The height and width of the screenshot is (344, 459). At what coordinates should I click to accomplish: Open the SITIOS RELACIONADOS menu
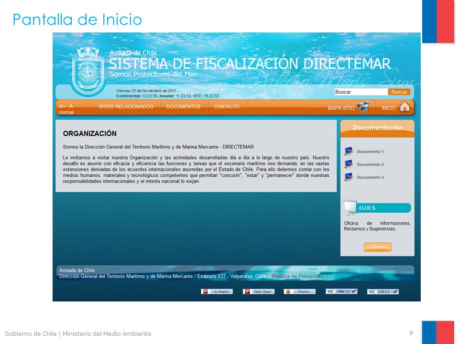126,107
